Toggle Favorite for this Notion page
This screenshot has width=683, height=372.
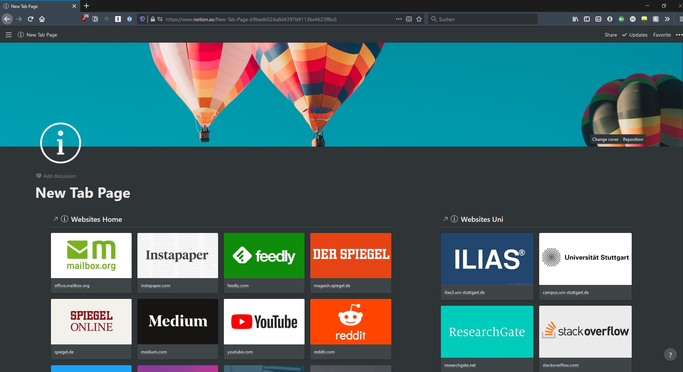661,35
